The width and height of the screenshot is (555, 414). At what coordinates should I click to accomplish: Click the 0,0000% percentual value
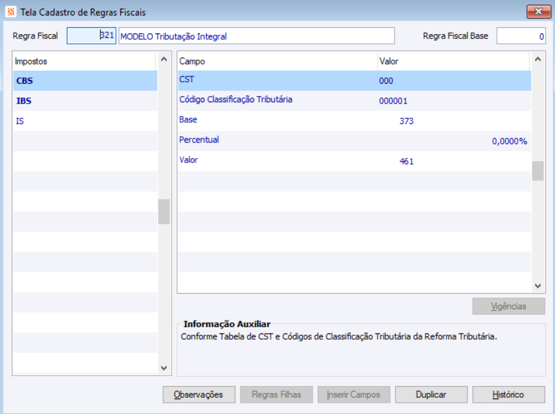click(x=509, y=141)
